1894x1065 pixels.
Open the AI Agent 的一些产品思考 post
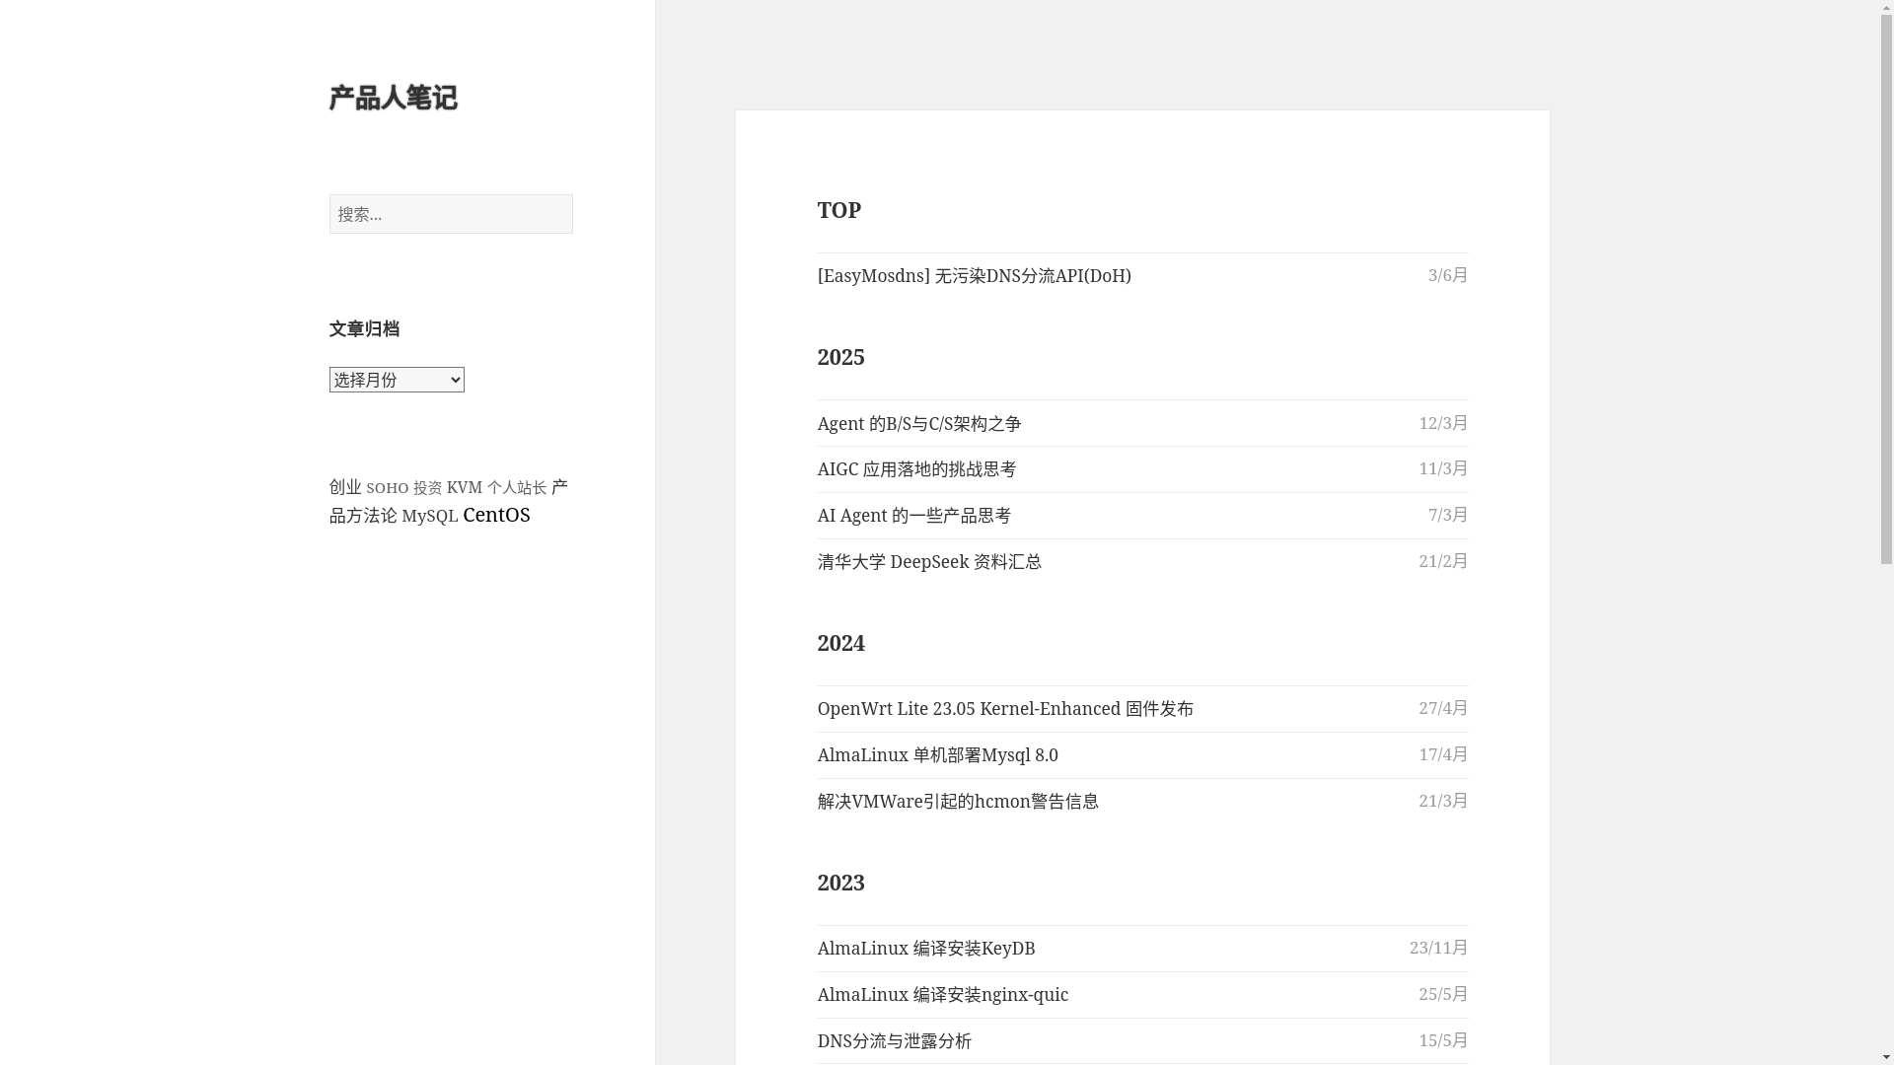pyautogui.click(x=913, y=516)
